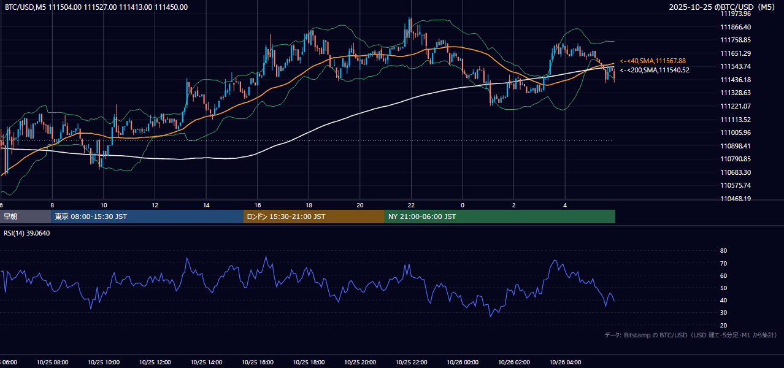Click hour axis label 14 under price chart
The width and height of the screenshot is (784, 368).
pyautogui.click(x=206, y=205)
